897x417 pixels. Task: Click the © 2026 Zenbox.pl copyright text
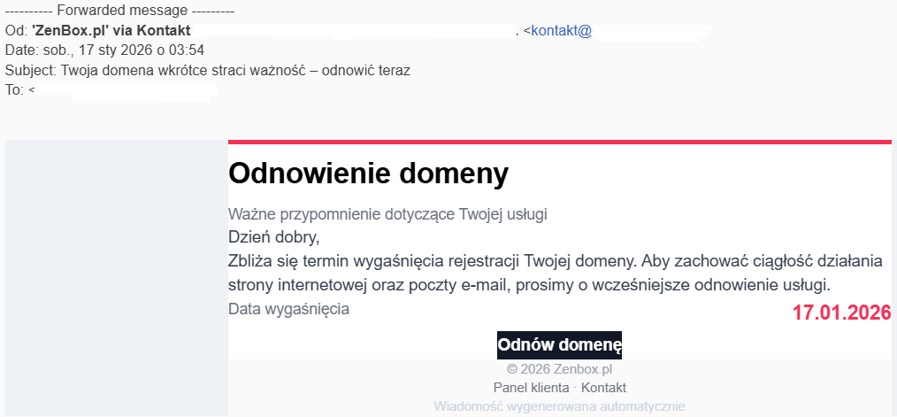tap(559, 369)
